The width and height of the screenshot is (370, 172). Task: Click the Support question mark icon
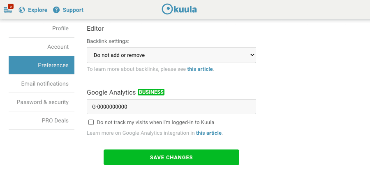[56, 10]
